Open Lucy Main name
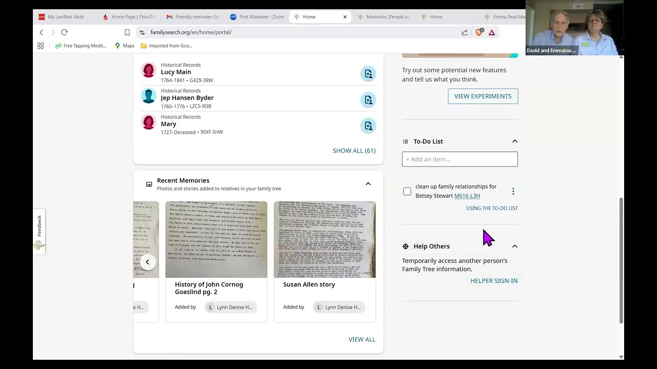The height and width of the screenshot is (369, 657). pos(176,72)
